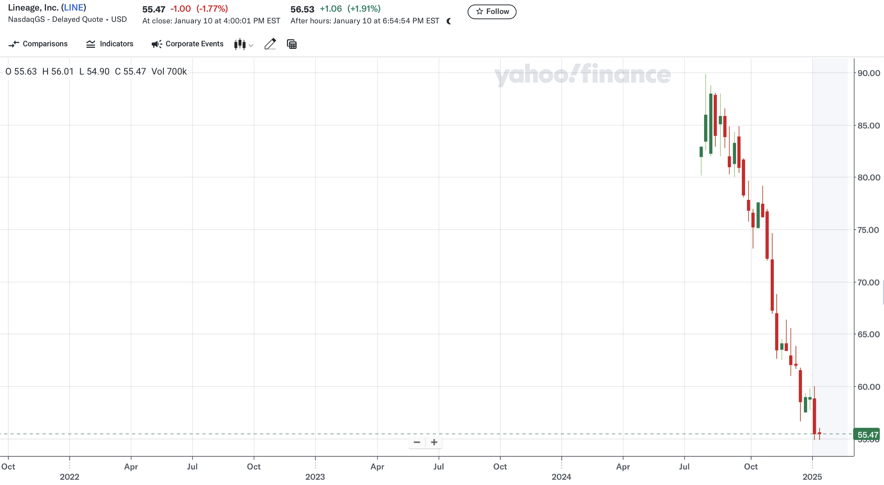
Task: Click the candlestick chart type icon
Action: (x=240, y=44)
